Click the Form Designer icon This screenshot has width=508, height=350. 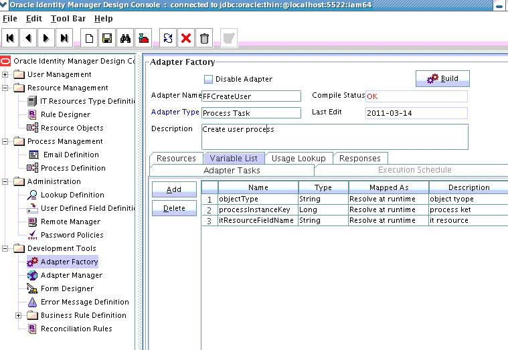(x=32, y=288)
